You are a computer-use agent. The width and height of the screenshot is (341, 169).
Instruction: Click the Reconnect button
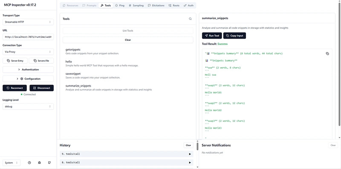(14, 88)
